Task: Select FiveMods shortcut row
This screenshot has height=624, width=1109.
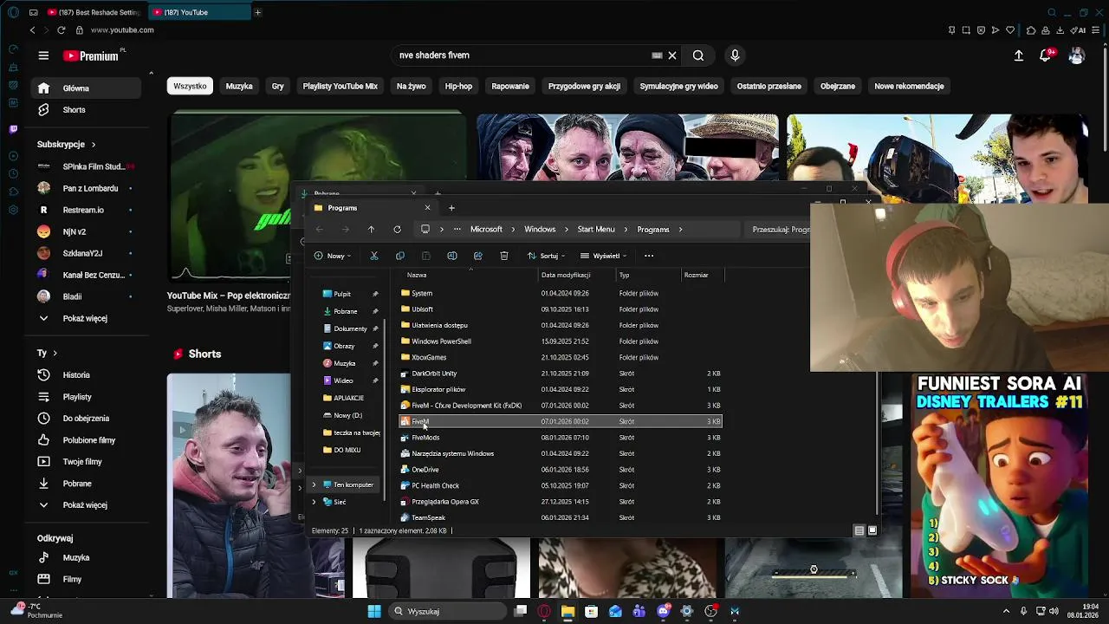Action: pyautogui.click(x=560, y=438)
